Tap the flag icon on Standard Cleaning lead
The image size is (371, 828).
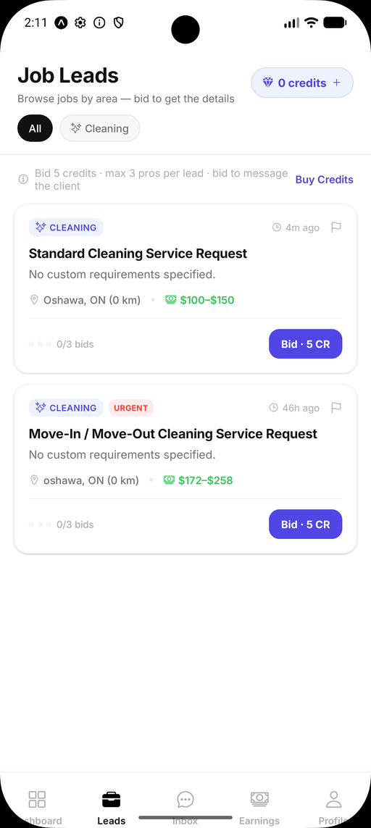[x=335, y=227]
